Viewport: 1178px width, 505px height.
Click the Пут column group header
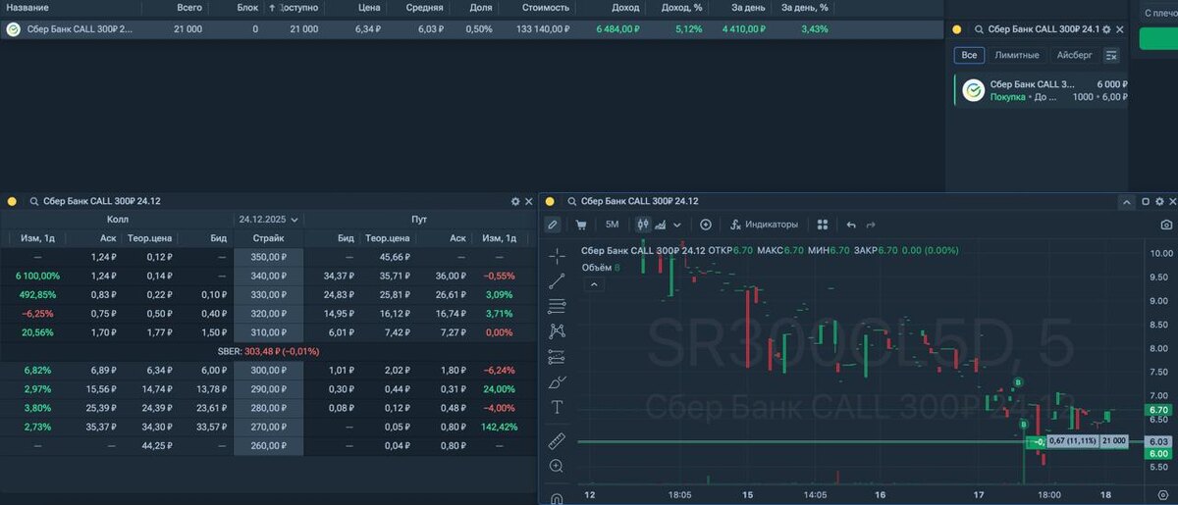coord(420,220)
